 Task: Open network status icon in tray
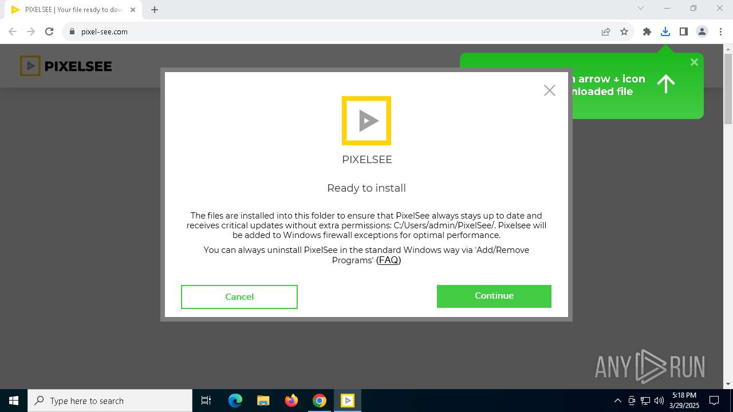tap(645, 401)
